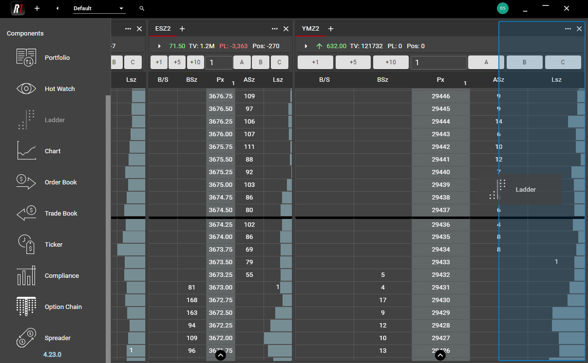Open ESZ2 panel three-dot options menu
The width and height of the screenshot is (588, 363).
coord(275,29)
